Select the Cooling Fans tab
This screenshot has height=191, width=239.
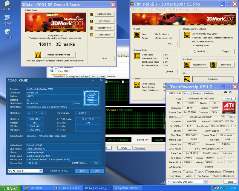[73, 76]
